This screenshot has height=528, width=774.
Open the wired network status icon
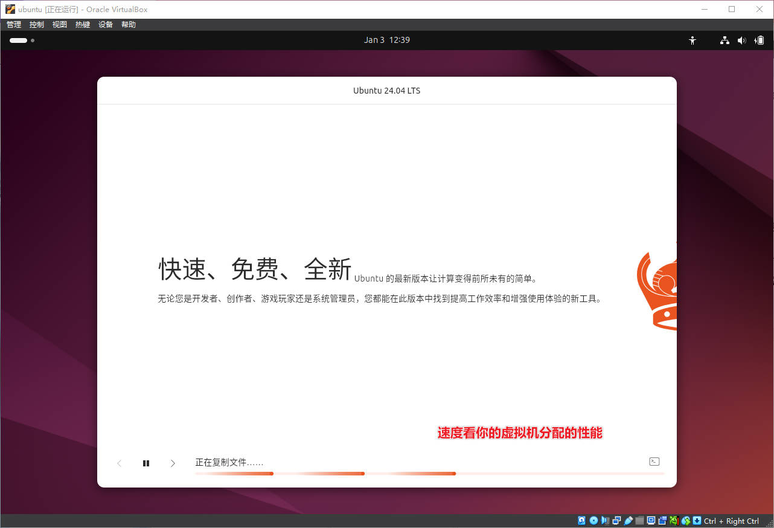click(724, 40)
